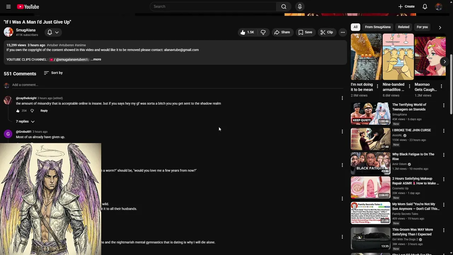This screenshot has width=453, height=255.
Task: Open options for My Mom Said video
Action: pyautogui.click(x=443, y=205)
